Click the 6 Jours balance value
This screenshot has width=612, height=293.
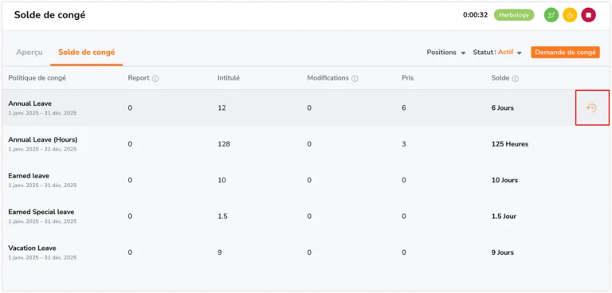(x=502, y=108)
